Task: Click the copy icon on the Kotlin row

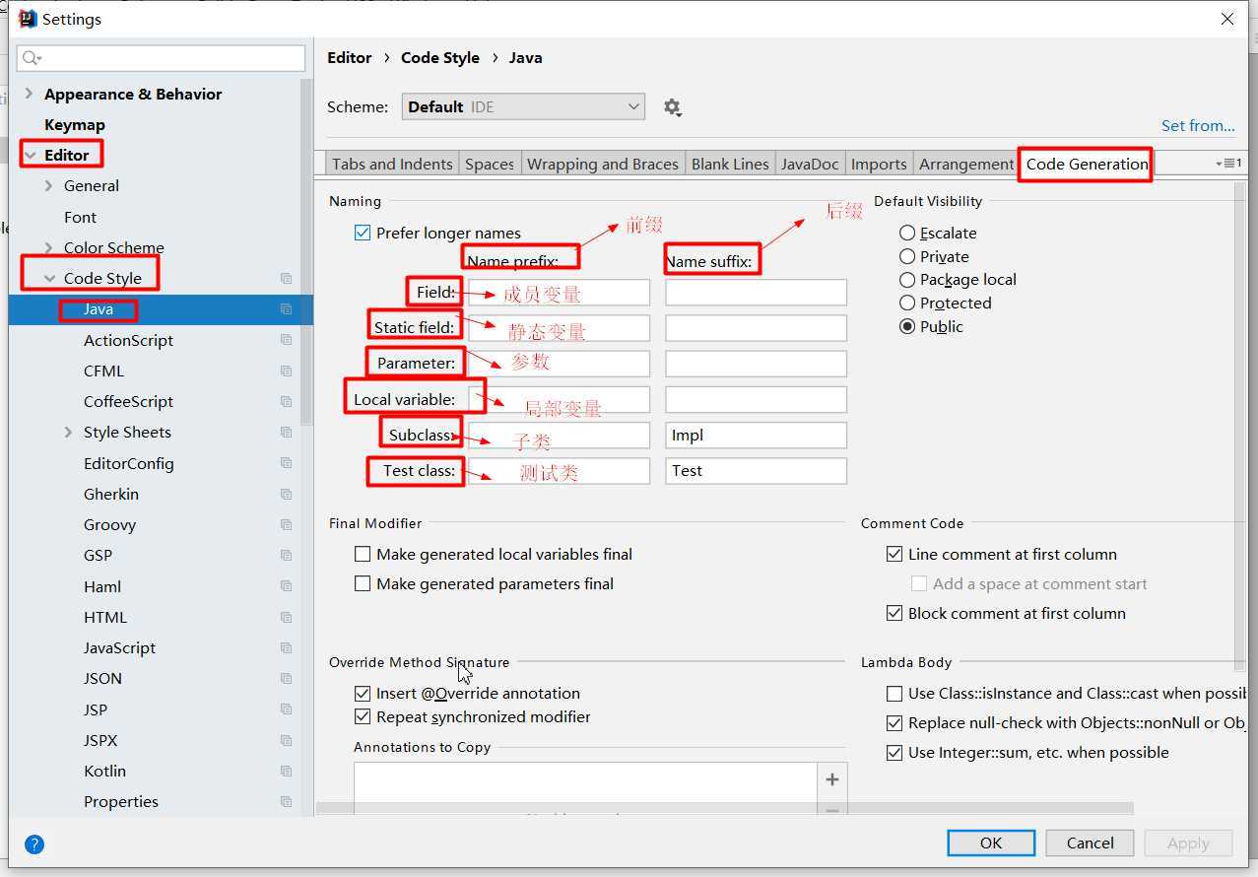Action: click(x=286, y=772)
